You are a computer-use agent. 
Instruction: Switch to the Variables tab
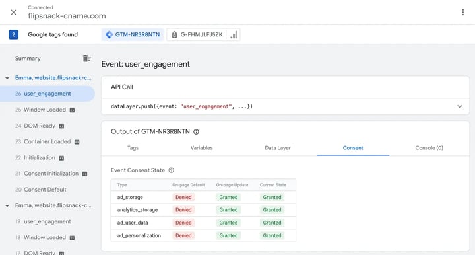tap(201, 148)
